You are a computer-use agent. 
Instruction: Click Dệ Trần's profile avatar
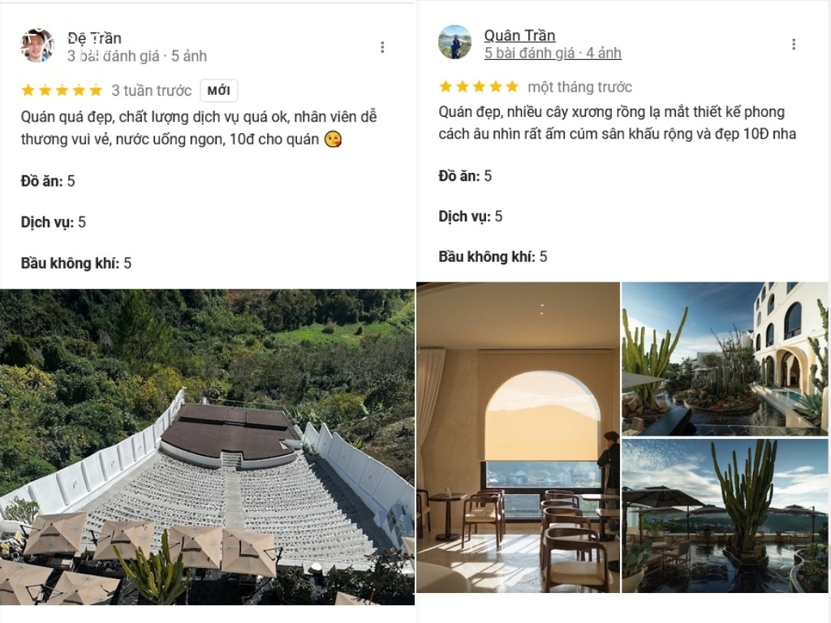(37, 45)
